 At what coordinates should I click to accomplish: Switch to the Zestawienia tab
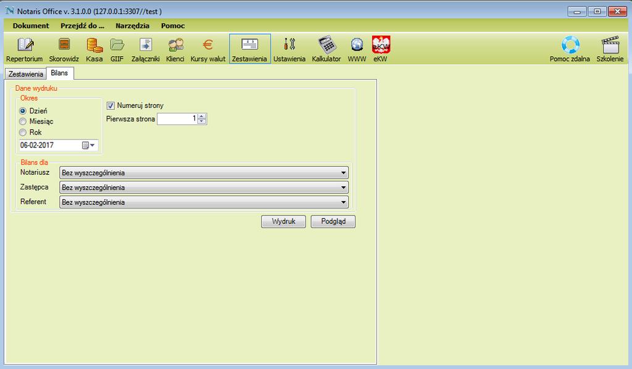click(26, 74)
